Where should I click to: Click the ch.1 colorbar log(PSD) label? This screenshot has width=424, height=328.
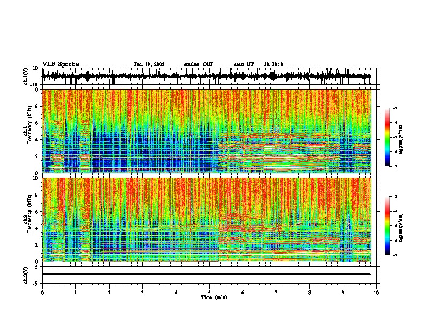click(401, 139)
